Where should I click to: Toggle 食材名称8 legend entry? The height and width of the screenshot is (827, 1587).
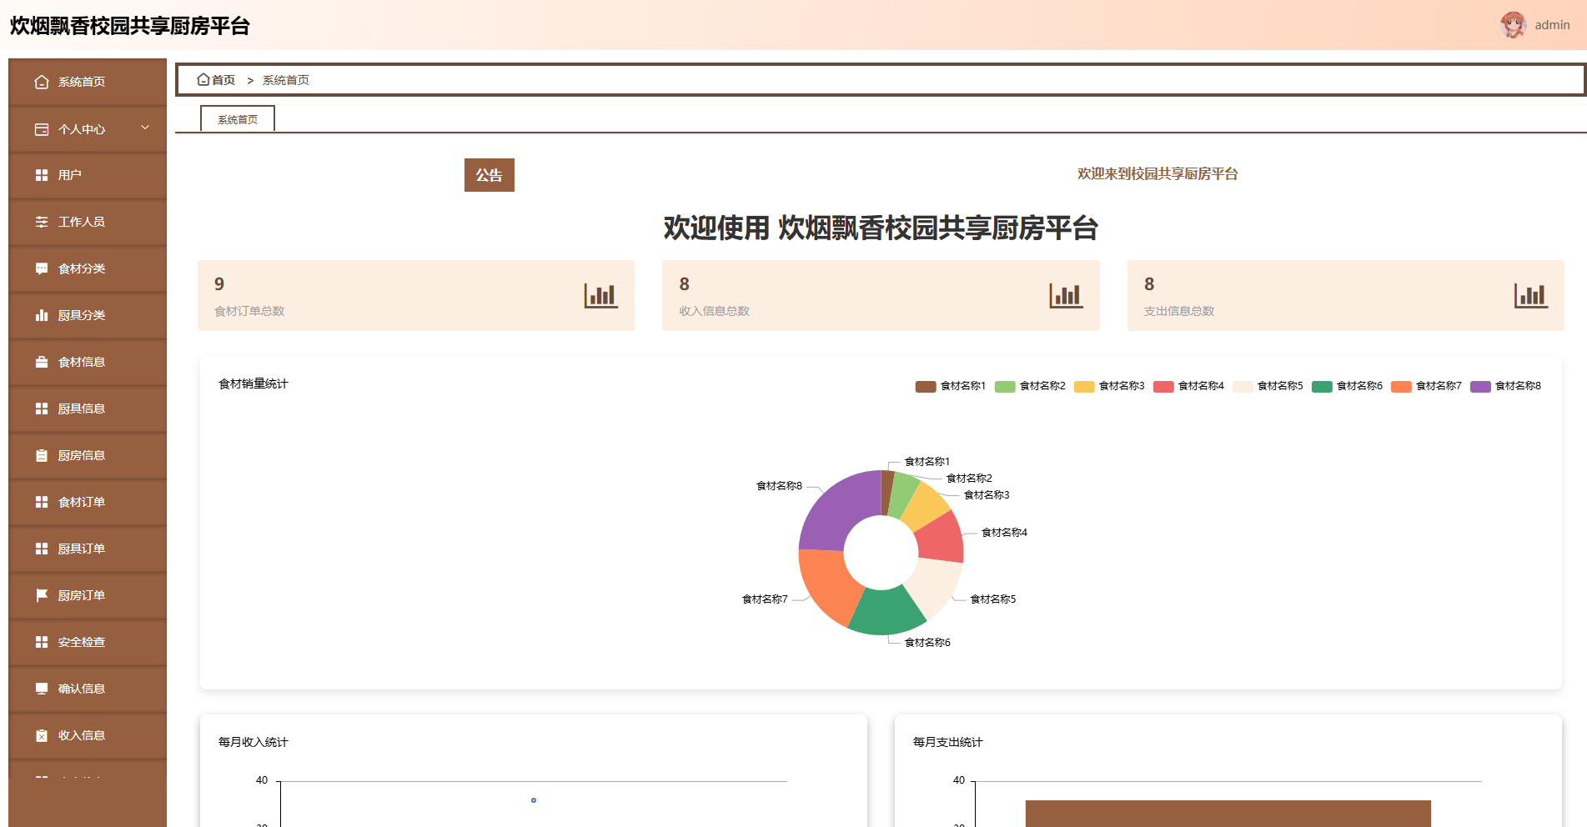[1505, 386]
